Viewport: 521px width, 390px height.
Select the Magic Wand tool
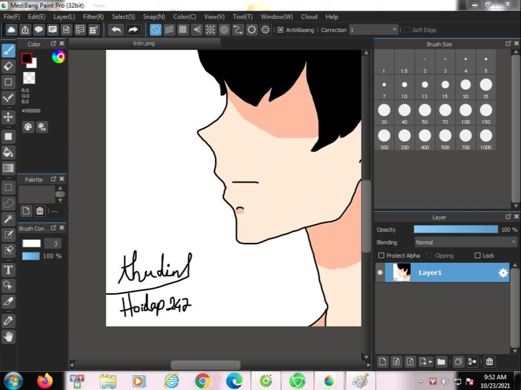pos(8,219)
